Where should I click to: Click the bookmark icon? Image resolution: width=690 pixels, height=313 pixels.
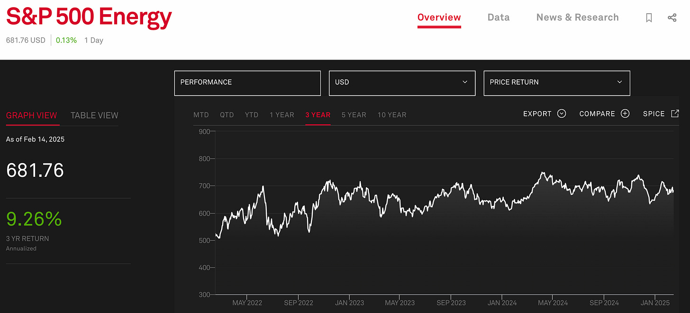(649, 17)
